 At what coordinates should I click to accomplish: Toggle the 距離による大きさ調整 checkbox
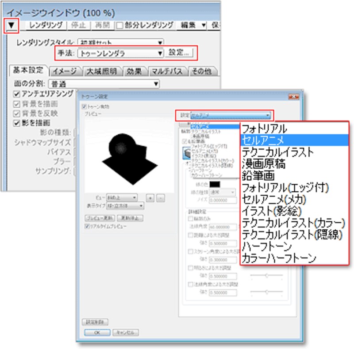point(191,235)
